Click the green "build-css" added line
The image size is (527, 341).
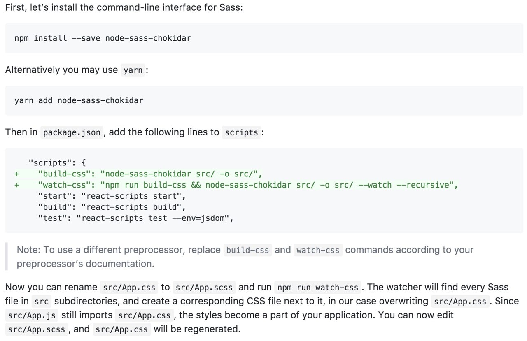(x=150, y=174)
